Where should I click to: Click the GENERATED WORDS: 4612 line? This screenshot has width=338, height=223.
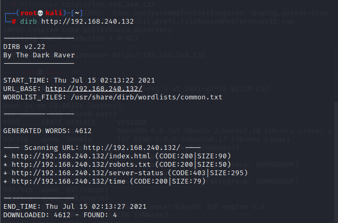click(x=47, y=131)
